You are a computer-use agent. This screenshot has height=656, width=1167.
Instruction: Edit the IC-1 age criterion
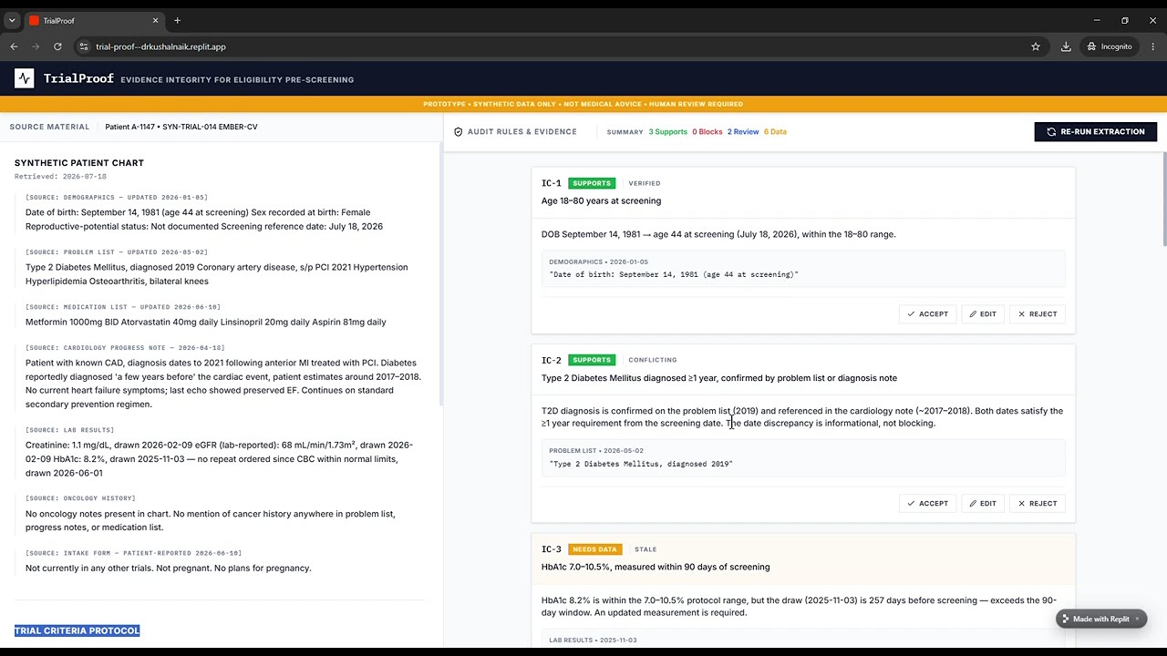[x=983, y=313]
